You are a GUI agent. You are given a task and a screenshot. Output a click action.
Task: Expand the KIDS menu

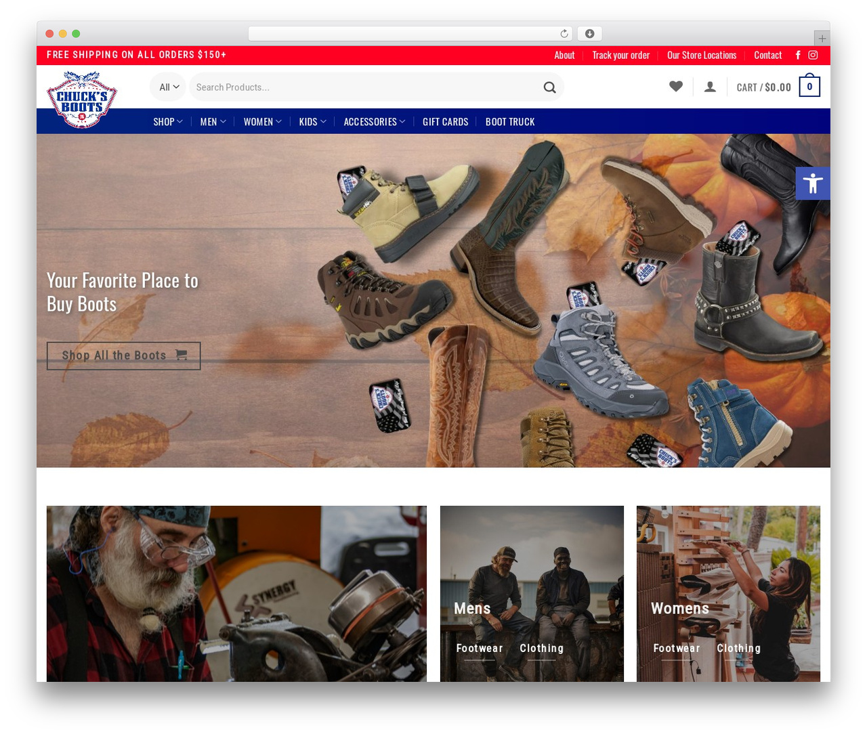313,122
